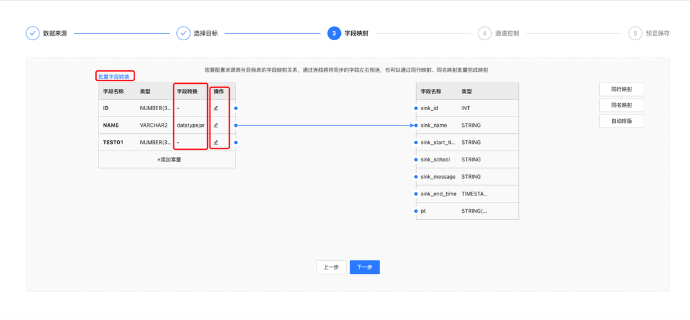Add a constant via +添加常量
This screenshot has width=690, height=320.
[169, 160]
